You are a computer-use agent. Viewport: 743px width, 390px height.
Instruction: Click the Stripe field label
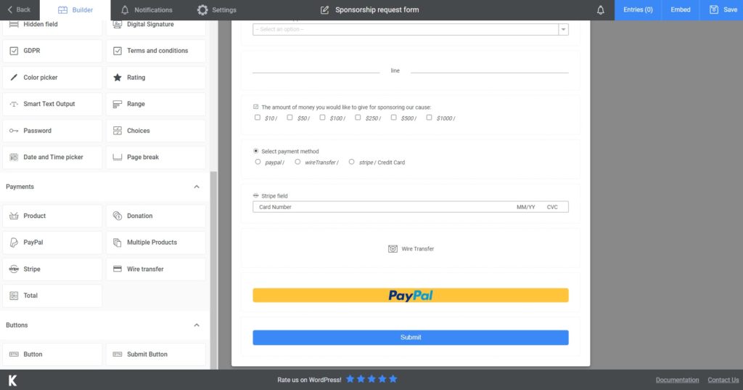coord(274,196)
